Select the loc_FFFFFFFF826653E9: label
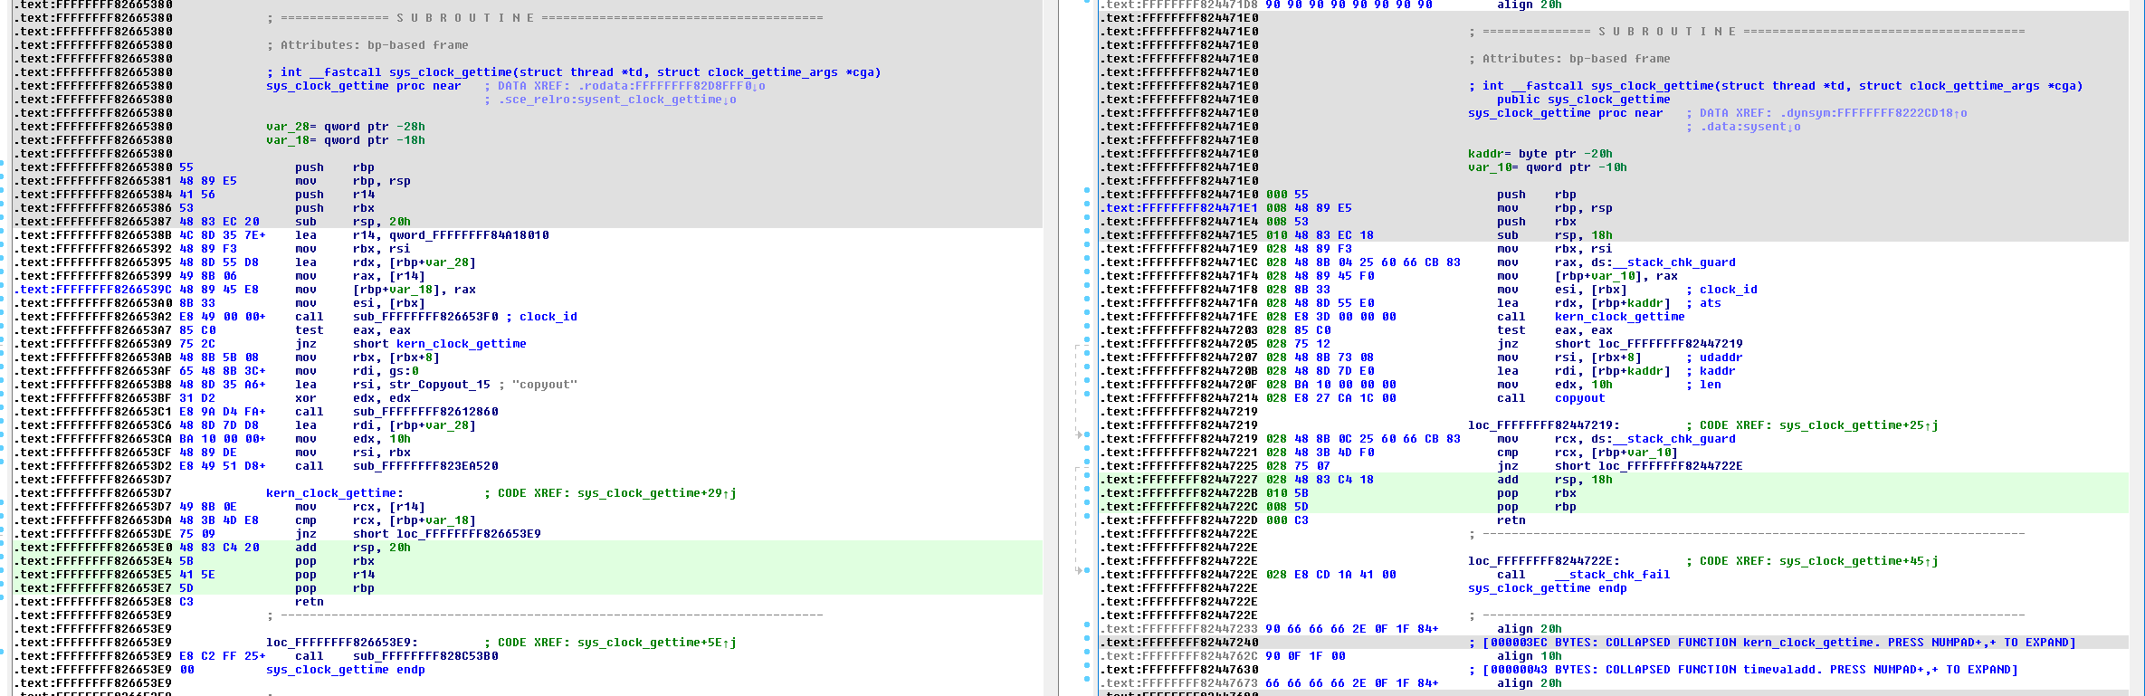This screenshot has height=696, width=2145. [341, 643]
